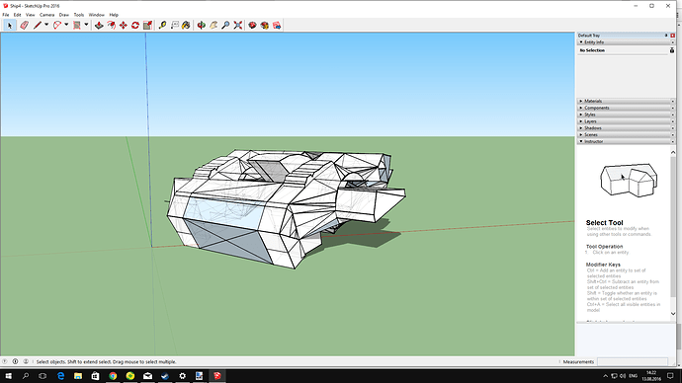The height and width of the screenshot is (383, 682).
Task: Click the Zoom Extents tool
Action: pos(238,26)
